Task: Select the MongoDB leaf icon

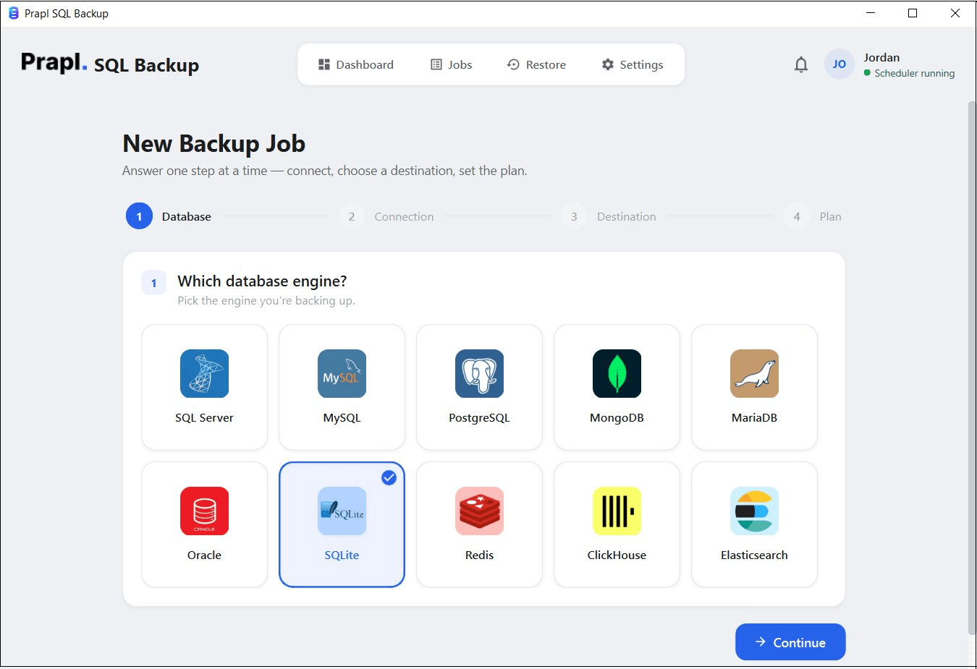Action: coord(617,373)
